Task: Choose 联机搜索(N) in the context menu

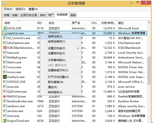Action: tap(61, 82)
